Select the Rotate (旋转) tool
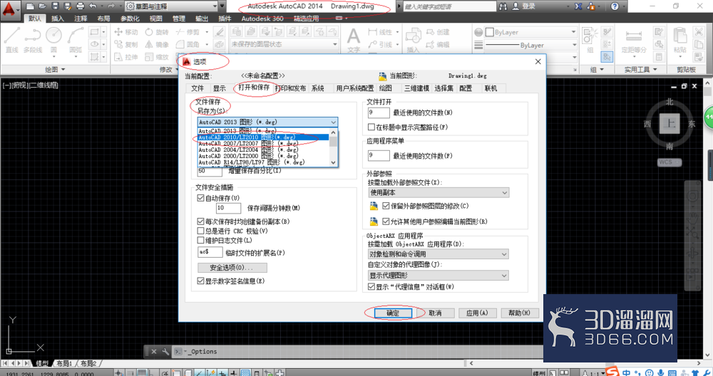 point(157,32)
